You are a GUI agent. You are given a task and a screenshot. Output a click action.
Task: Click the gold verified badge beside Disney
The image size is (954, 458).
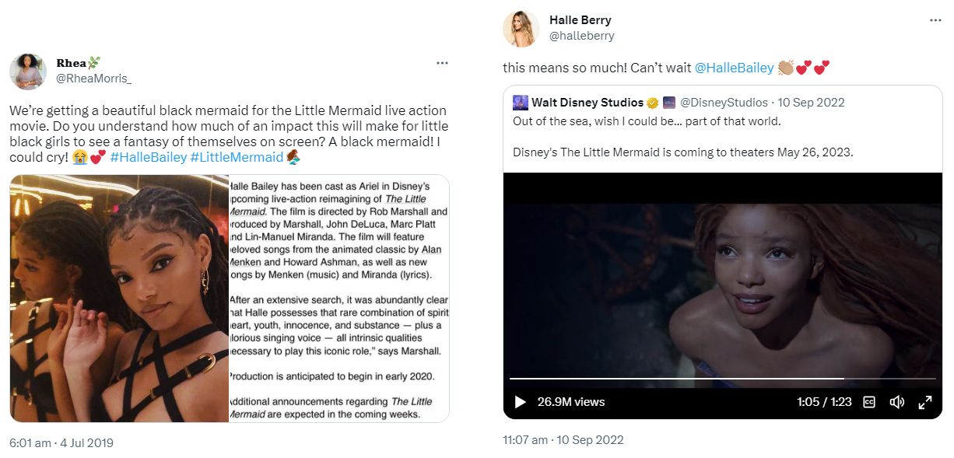[x=653, y=103]
